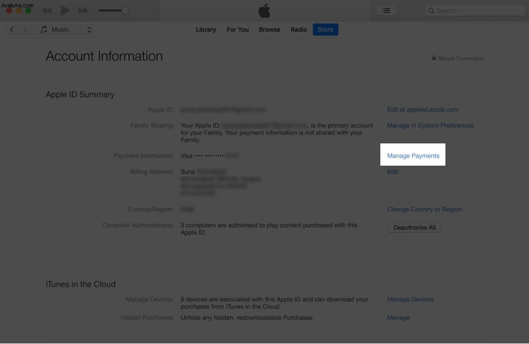Click the Hidden Purchases label
529x344 pixels.
click(x=147, y=318)
